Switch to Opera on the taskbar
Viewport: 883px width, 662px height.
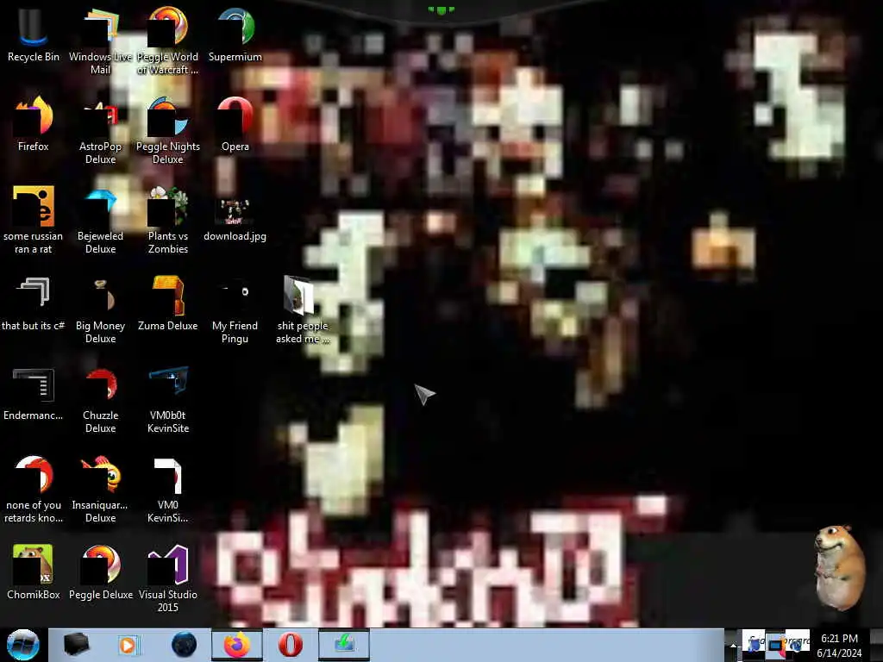(291, 645)
